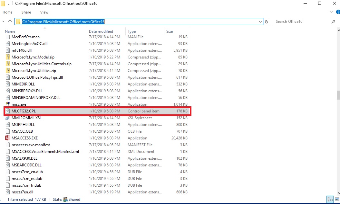Open the Share tab
Viewport: 340px width, 204px height.
26,12
